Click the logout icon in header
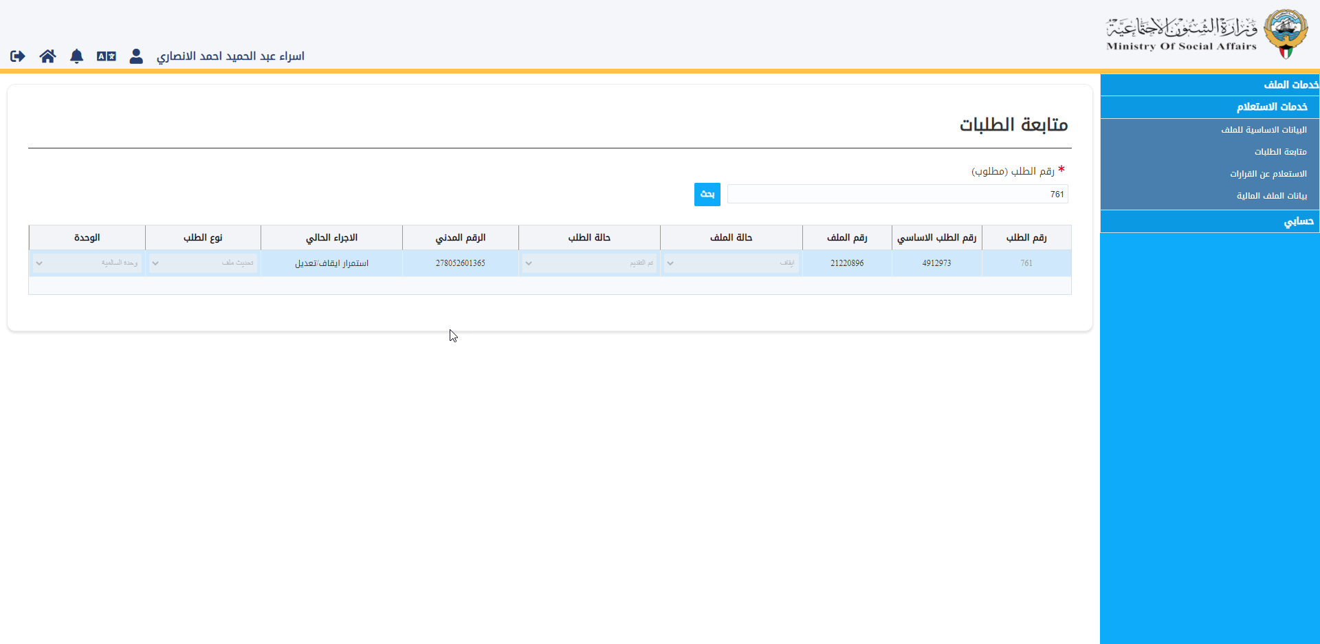The width and height of the screenshot is (1320, 644). 18,56
